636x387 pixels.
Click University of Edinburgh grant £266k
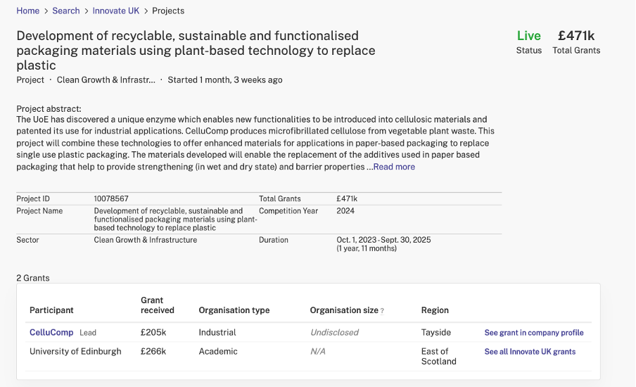pos(153,351)
